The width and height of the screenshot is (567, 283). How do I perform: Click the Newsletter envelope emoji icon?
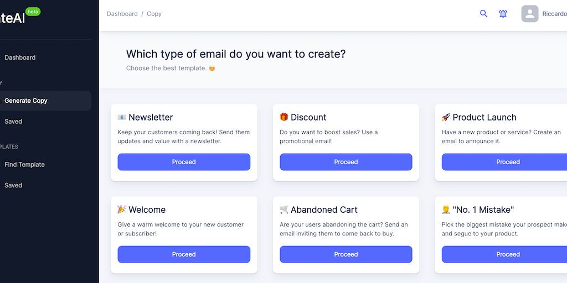(x=122, y=117)
